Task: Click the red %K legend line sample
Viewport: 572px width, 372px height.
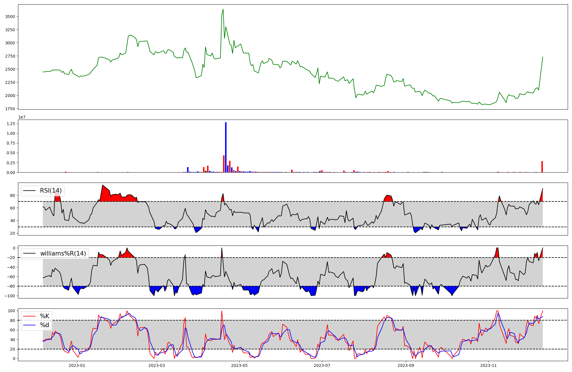Action: click(x=29, y=316)
